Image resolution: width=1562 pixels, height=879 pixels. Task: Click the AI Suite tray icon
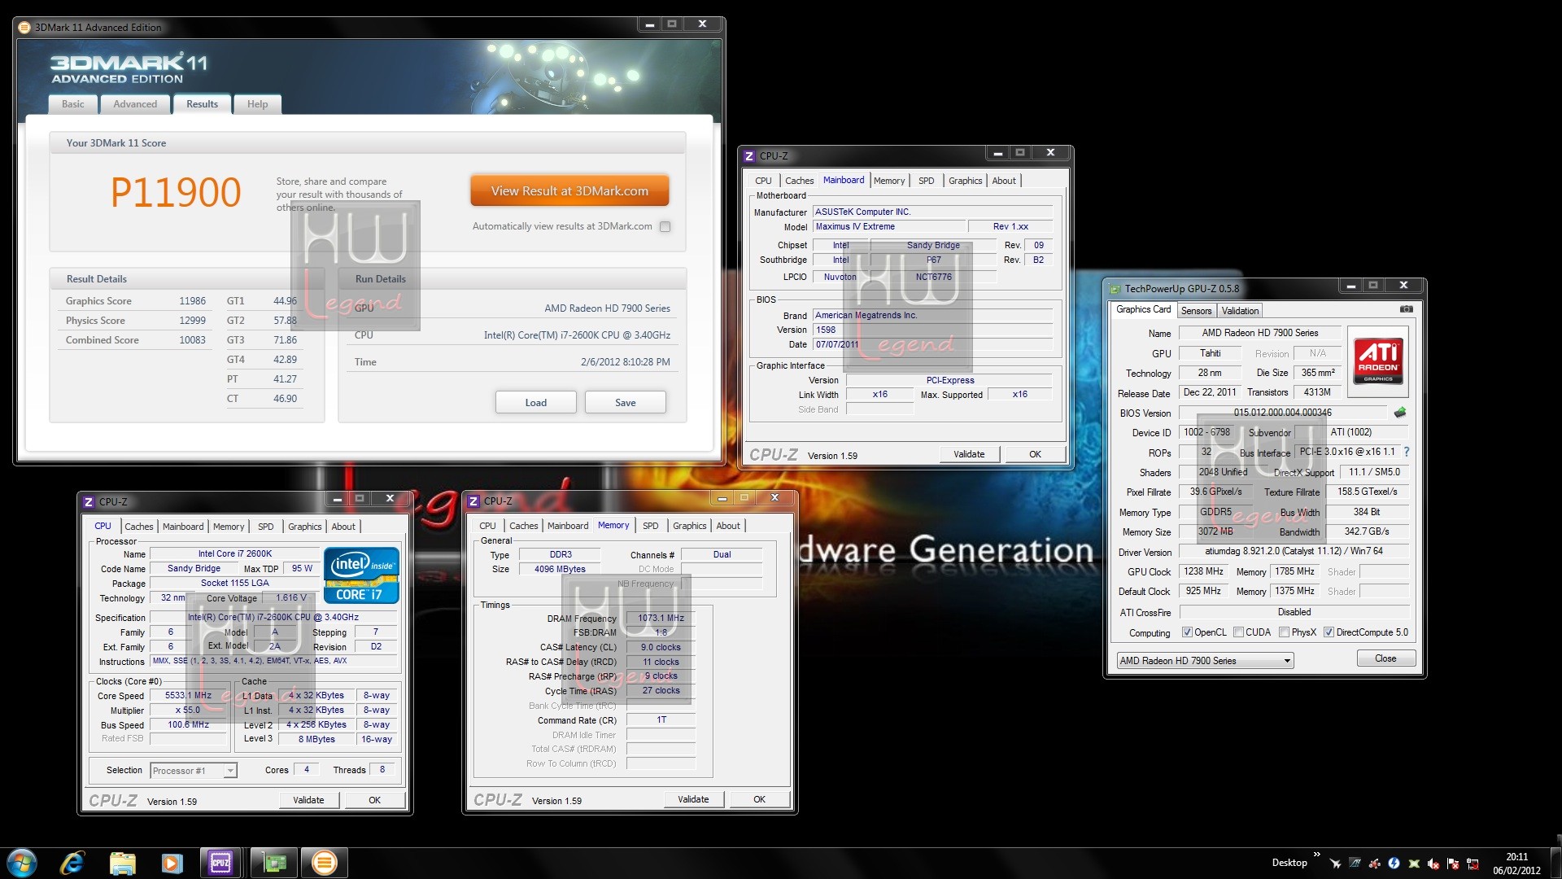tap(1355, 864)
